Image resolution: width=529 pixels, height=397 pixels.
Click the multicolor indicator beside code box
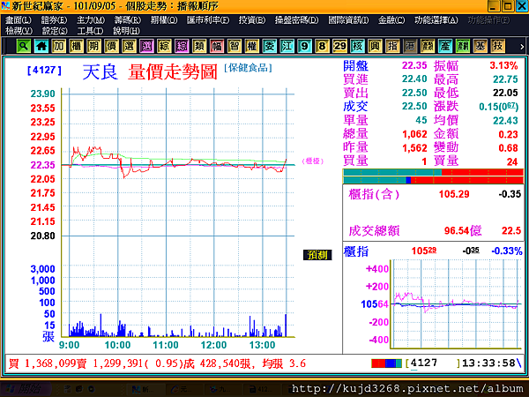[387, 363]
